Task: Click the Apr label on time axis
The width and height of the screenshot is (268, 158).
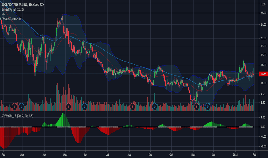Action: point(44,155)
